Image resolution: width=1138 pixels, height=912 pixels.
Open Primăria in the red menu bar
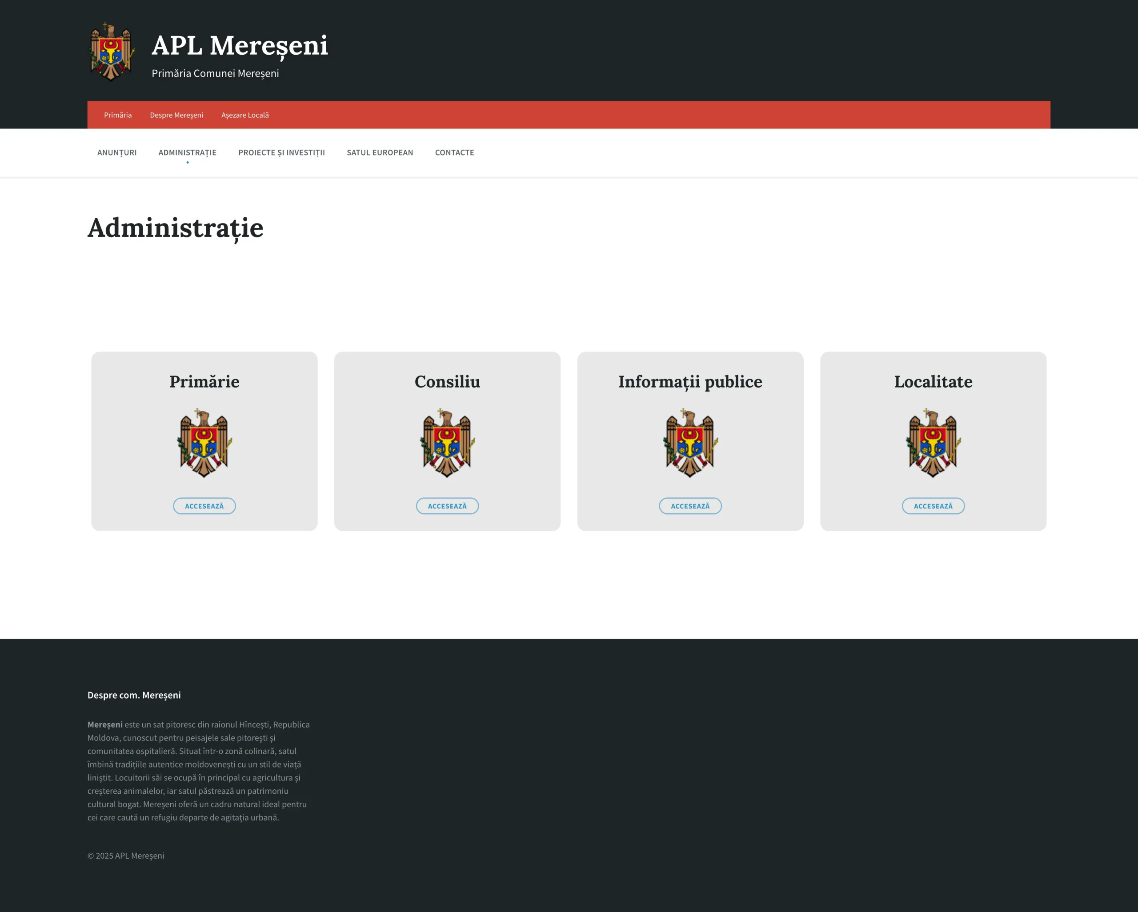tap(118, 115)
